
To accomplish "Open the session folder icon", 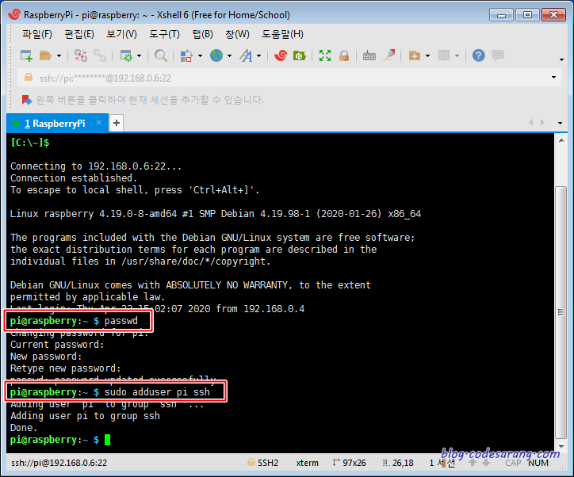I will tap(45, 55).
